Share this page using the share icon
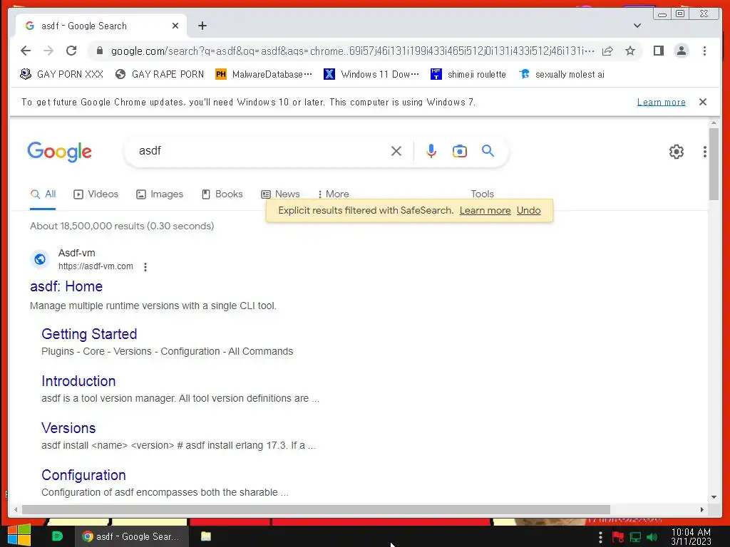Image resolution: width=730 pixels, height=547 pixels. (607, 51)
